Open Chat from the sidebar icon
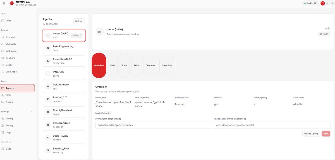 (3, 21)
